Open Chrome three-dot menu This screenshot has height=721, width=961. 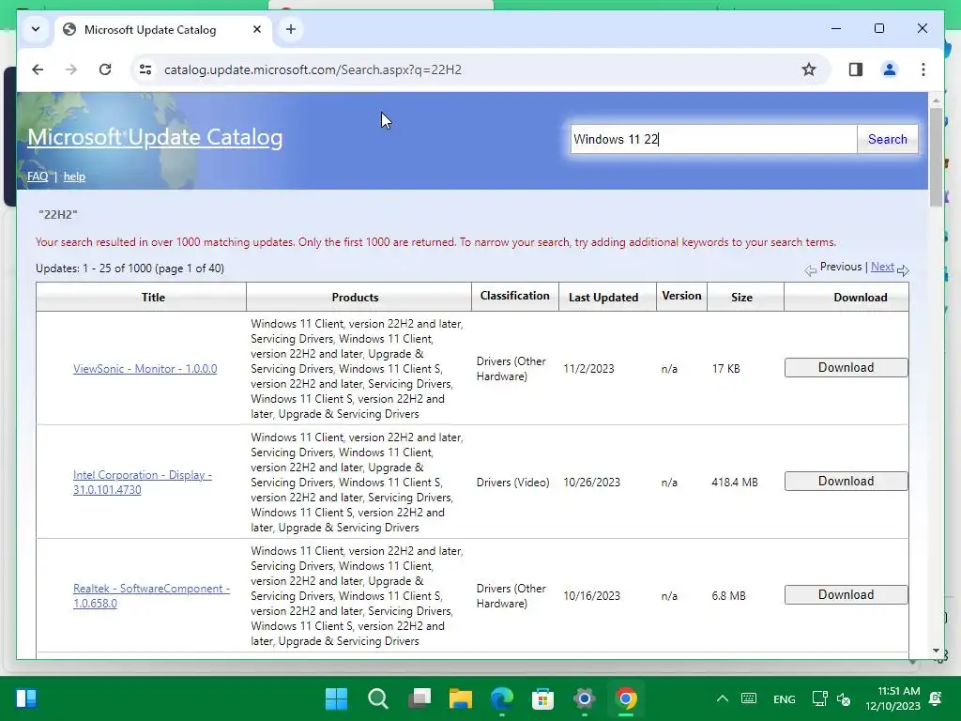point(923,69)
